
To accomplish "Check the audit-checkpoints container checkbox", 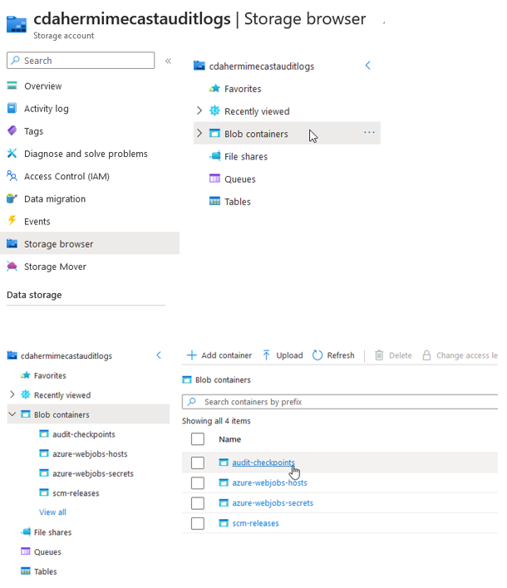I will tap(197, 463).
